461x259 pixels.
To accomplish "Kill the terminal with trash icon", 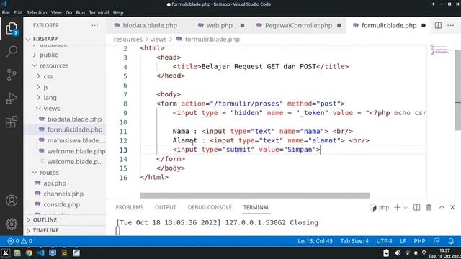I will tap(429, 208).
